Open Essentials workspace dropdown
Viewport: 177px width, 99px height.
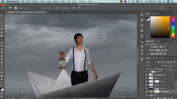point(166,8)
